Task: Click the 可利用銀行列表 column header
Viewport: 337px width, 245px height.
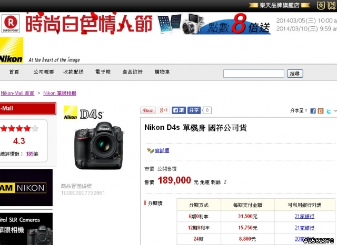Action: (x=304, y=205)
